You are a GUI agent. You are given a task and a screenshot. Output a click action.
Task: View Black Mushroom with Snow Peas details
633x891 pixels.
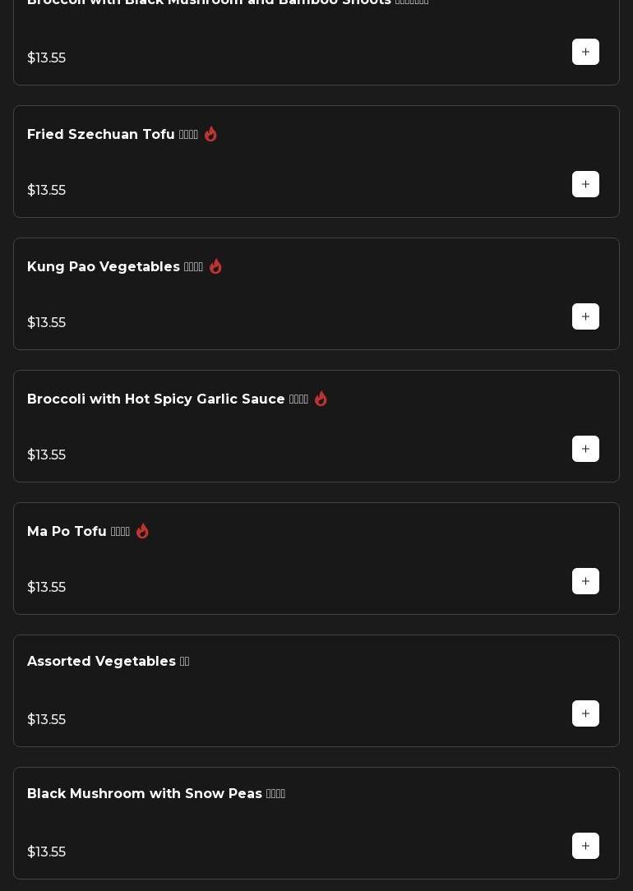click(x=145, y=793)
